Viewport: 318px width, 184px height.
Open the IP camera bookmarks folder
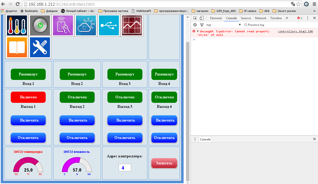click(248, 11)
